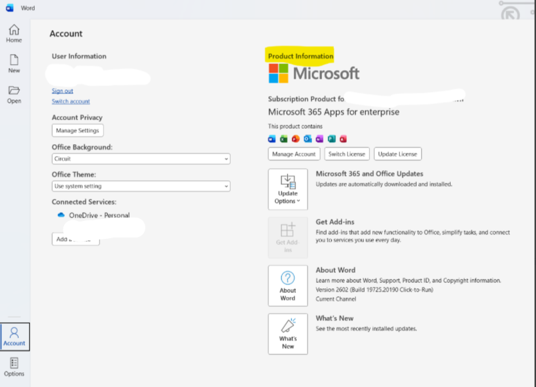This screenshot has width=536, height=387.
Task: Expand the Office Background dropdown
Action: [x=141, y=159]
